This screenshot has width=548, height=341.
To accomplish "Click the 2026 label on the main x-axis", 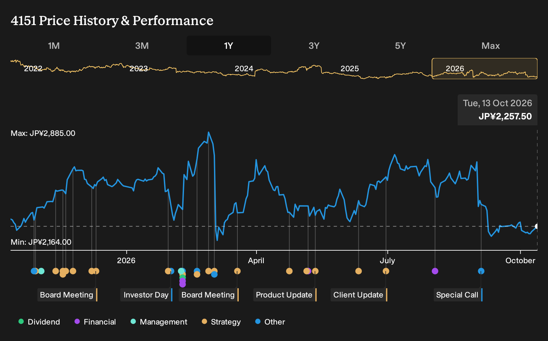I will 126,261.
